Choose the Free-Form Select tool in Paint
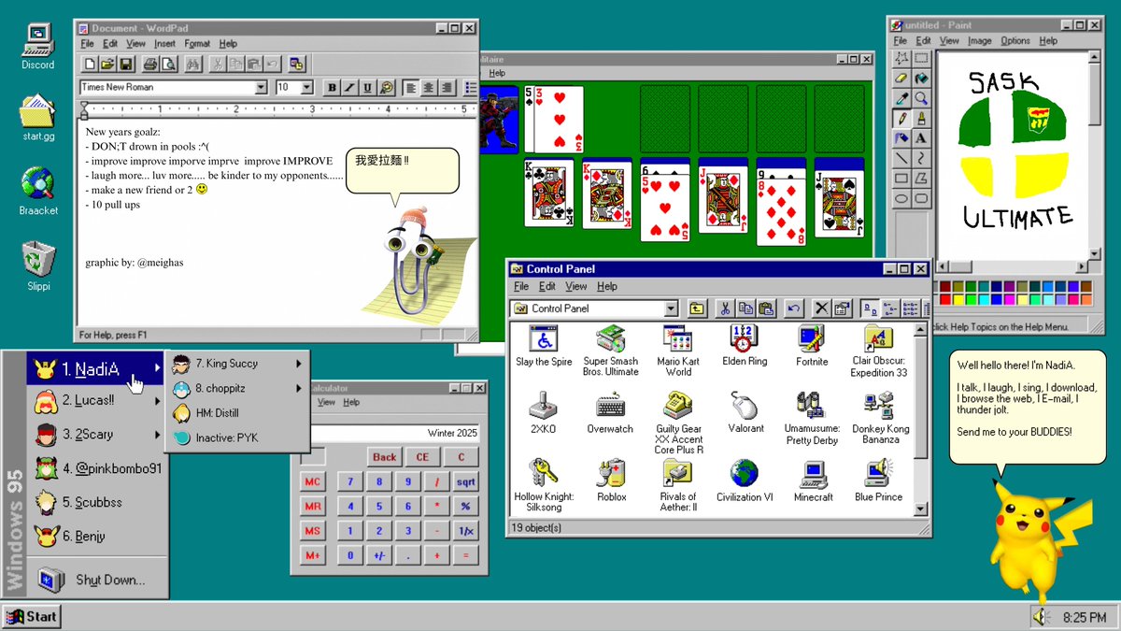The width and height of the screenshot is (1121, 631). [x=901, y=58]
